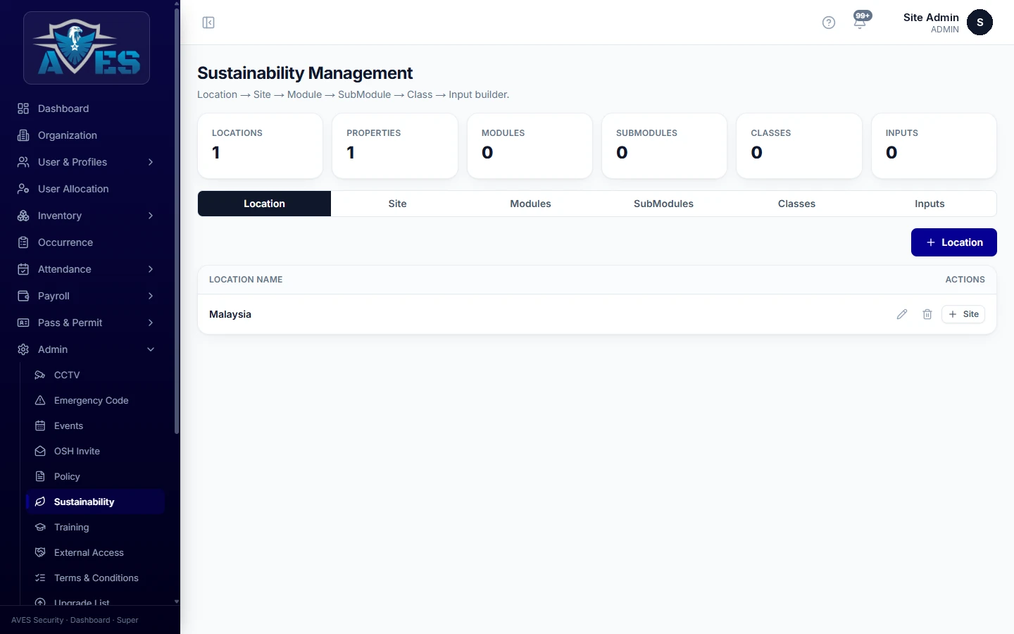Expand Inventory submenu chevron
The height and width of the screenshot is (634, 1014).
pos(151,216)
